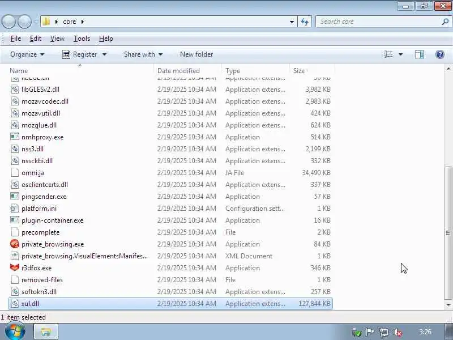Screen dimensions: 453x340
Task: Click the network tray icon
Action: pyautogui.click(x=384, y=333)
